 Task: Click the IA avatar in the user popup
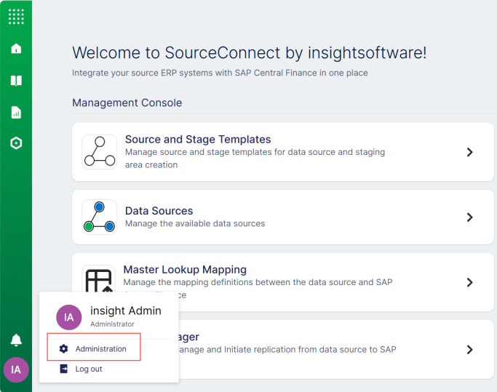[x=69, y=317]
